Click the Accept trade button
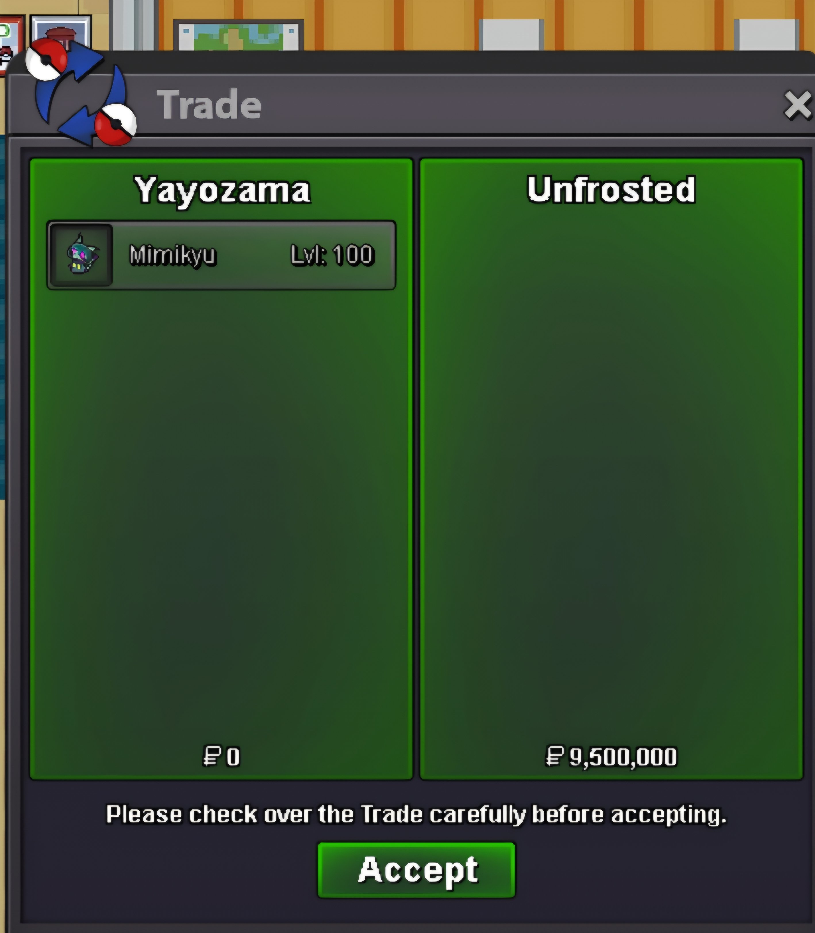815x933 pixels. click(x=416, y=870)
